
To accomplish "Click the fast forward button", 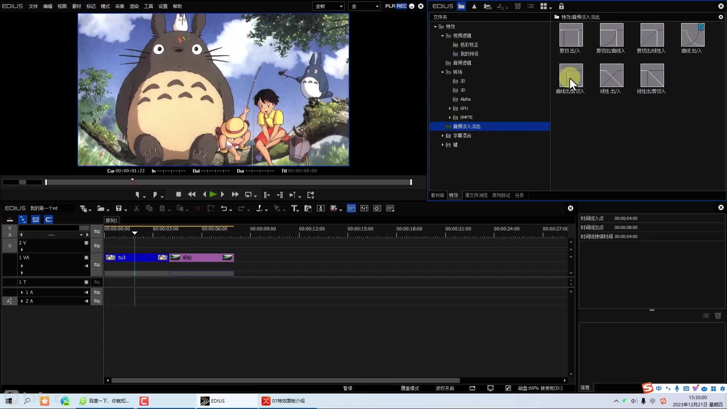I will click(x=235, y=194).
